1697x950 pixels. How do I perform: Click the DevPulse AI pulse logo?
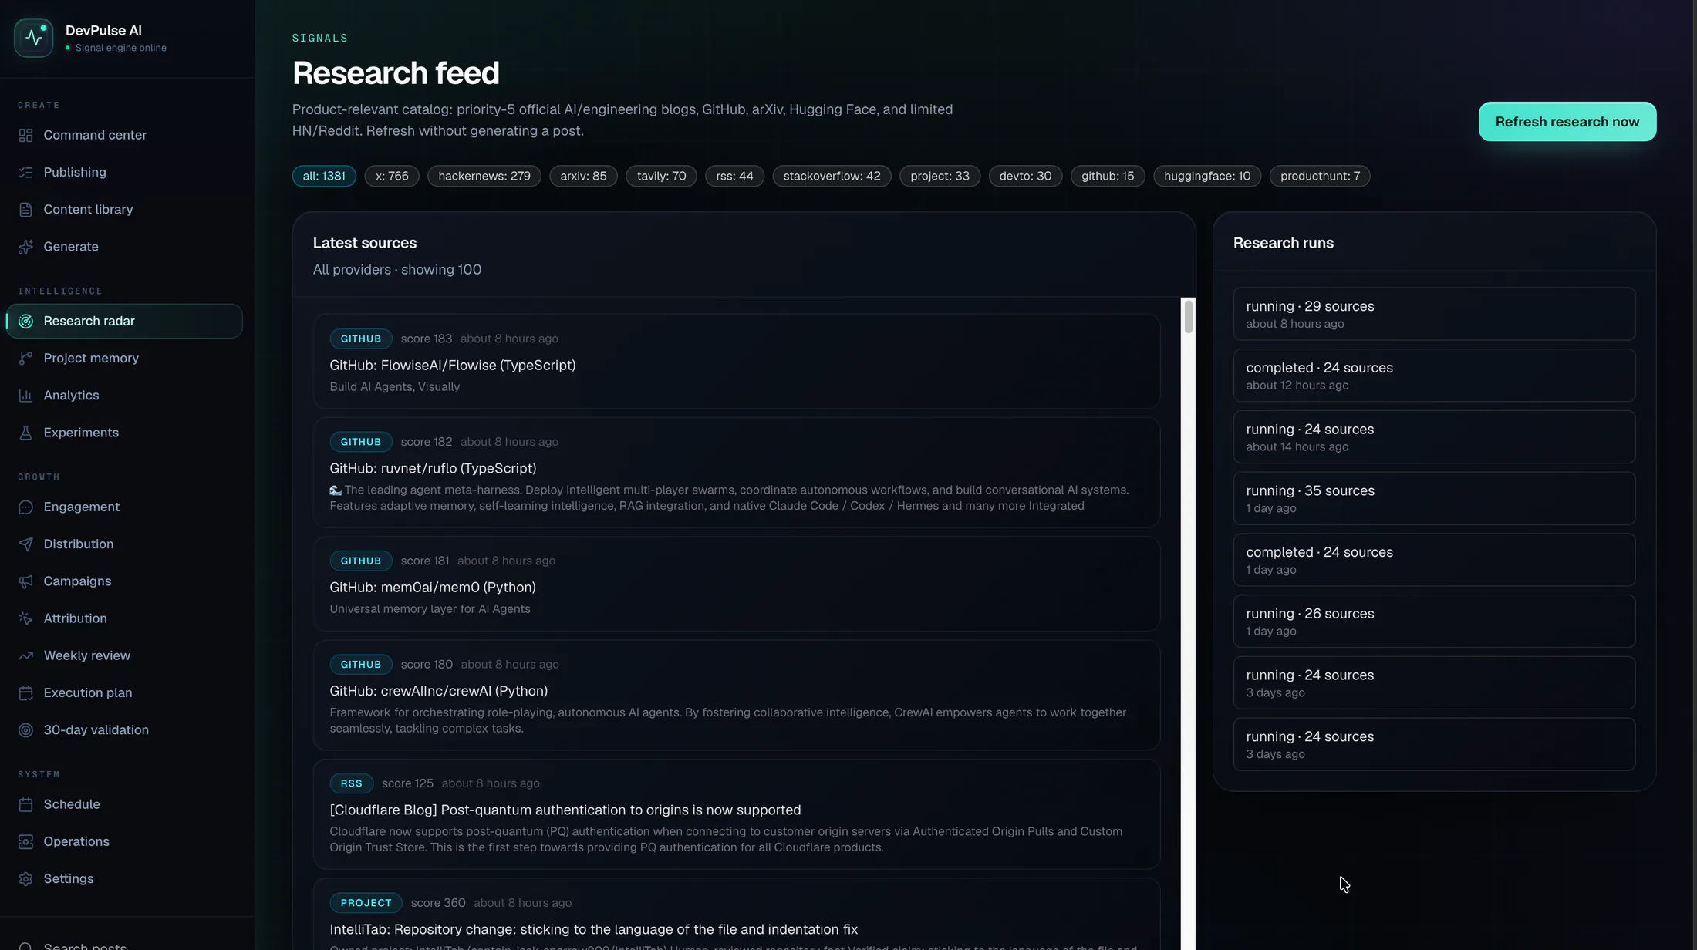tap(33, 38)
